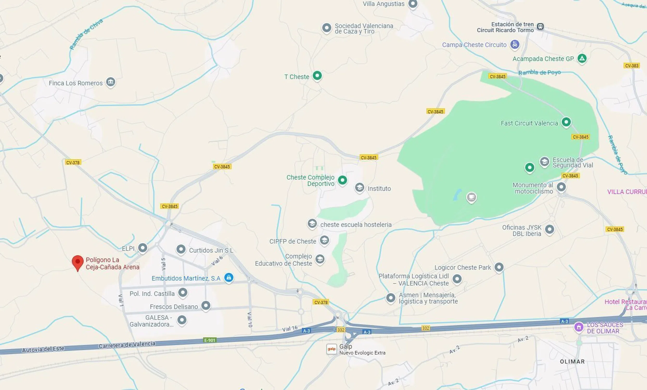Open the Campa Cheste Circuito parking marker
Viewport: 647px width, 390px height.
[x=515, y=44]
